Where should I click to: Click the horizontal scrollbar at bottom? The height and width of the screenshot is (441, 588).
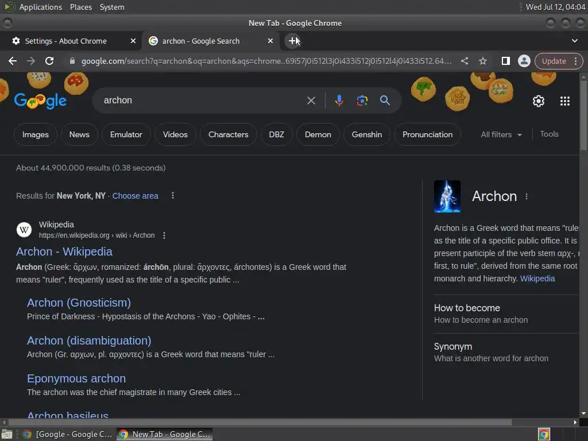260,422
